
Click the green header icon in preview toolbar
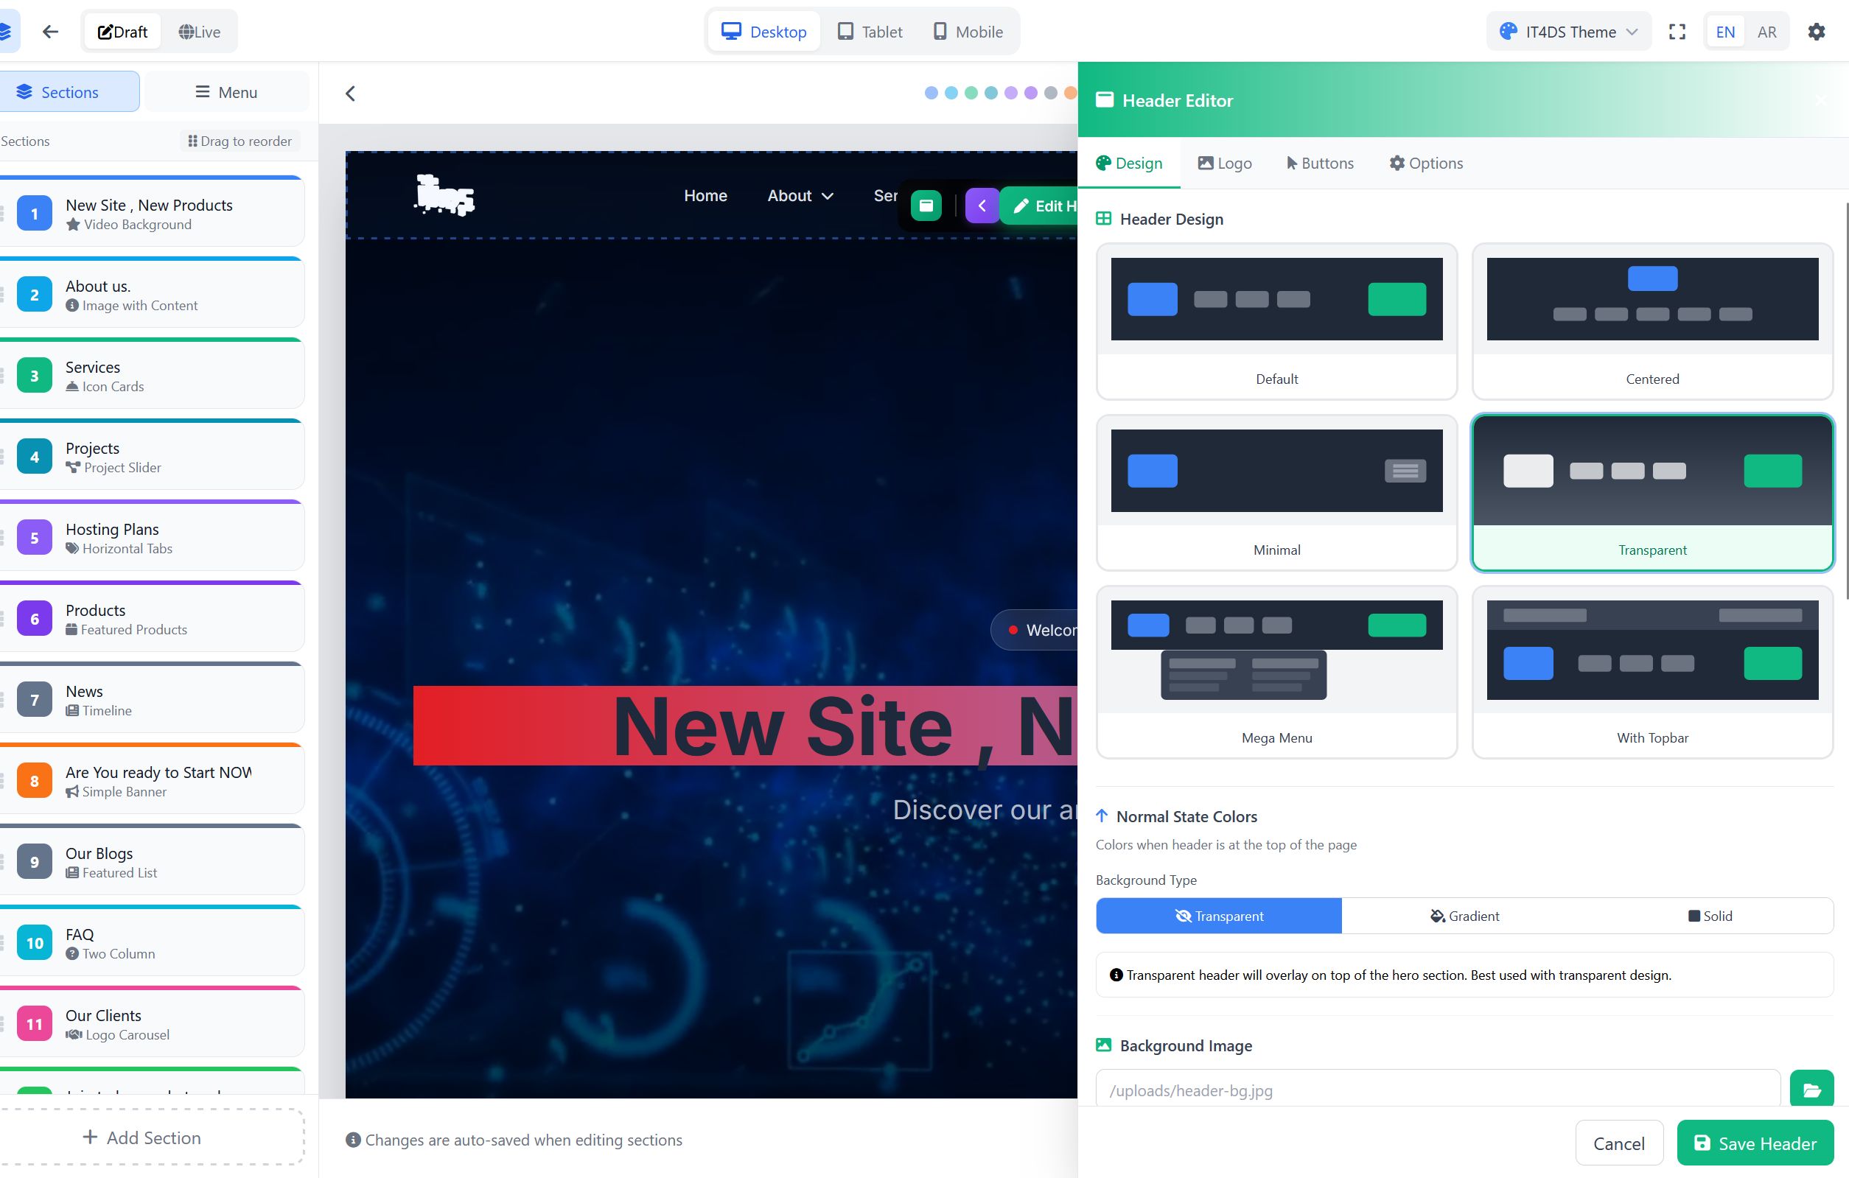point(926,206)
